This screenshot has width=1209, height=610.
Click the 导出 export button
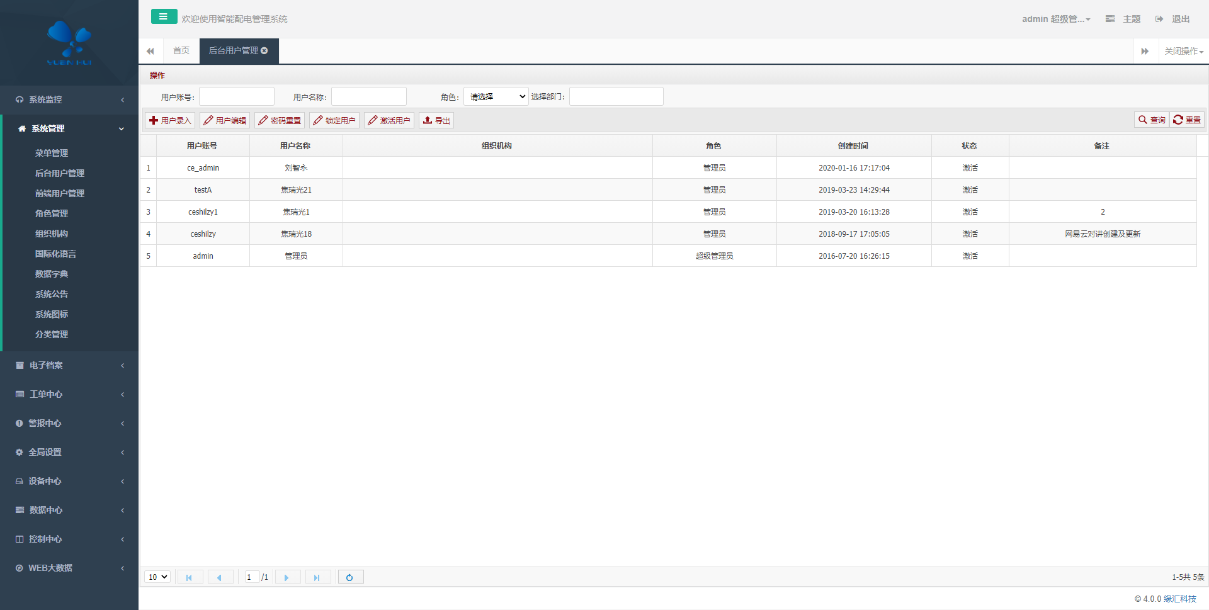(x=436, y=120)
